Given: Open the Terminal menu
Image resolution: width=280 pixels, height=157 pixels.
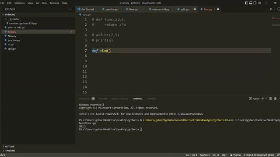Looking at the screenshot, I should click(x=54, y=3).
